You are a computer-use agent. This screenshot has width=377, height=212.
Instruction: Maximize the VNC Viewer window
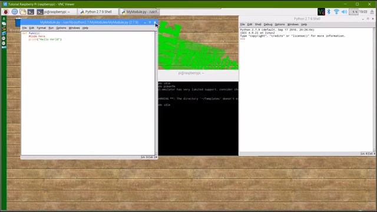[358, 4]
